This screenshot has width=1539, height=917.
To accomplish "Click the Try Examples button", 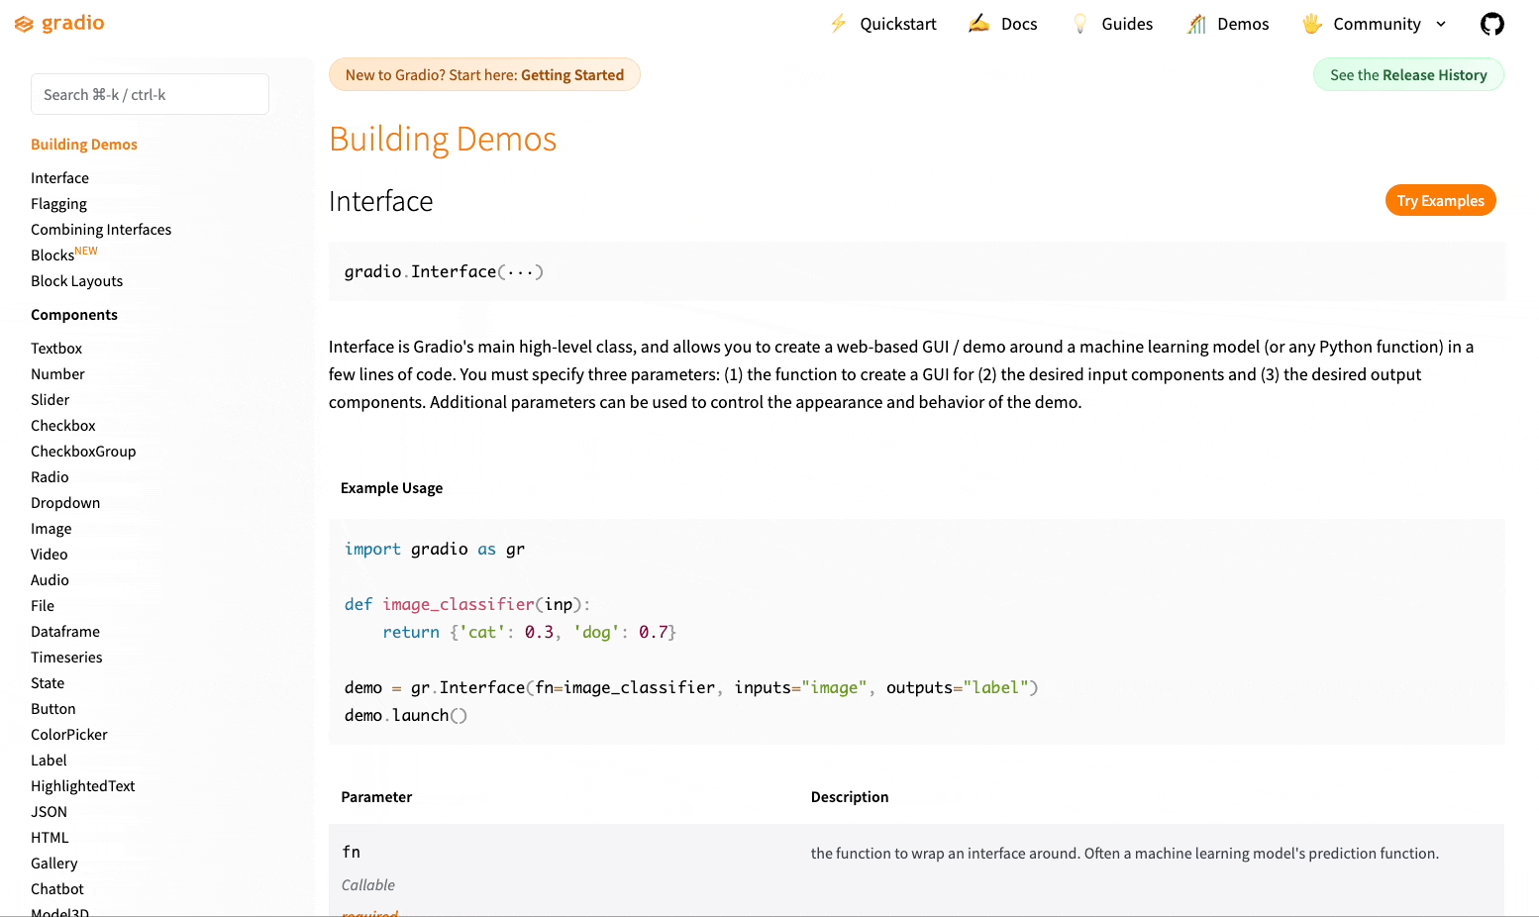I will [x=1440, y=200].
